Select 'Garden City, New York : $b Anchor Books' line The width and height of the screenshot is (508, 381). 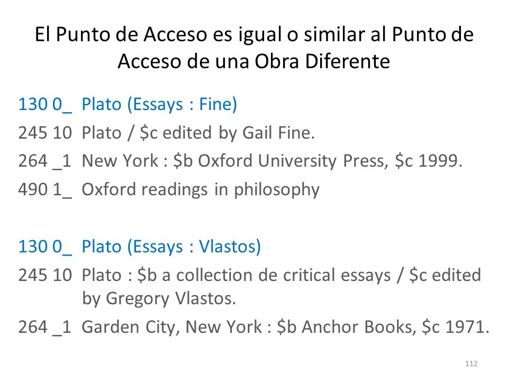(x=249, y=327)
